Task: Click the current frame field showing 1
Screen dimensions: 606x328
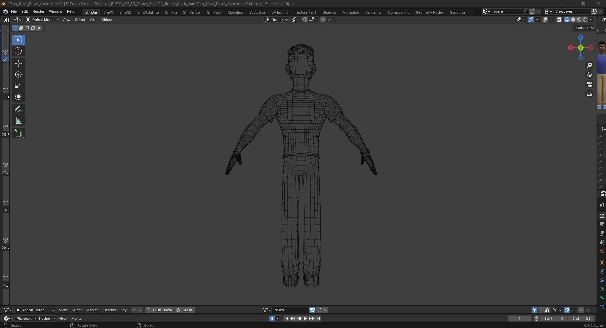Action: click(520, 319)
